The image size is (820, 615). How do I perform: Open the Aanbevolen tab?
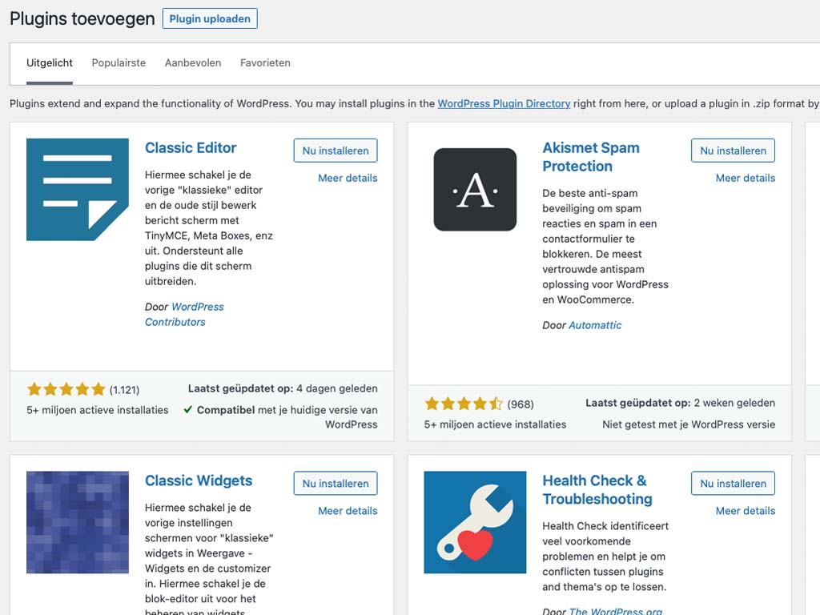point(192,62)
